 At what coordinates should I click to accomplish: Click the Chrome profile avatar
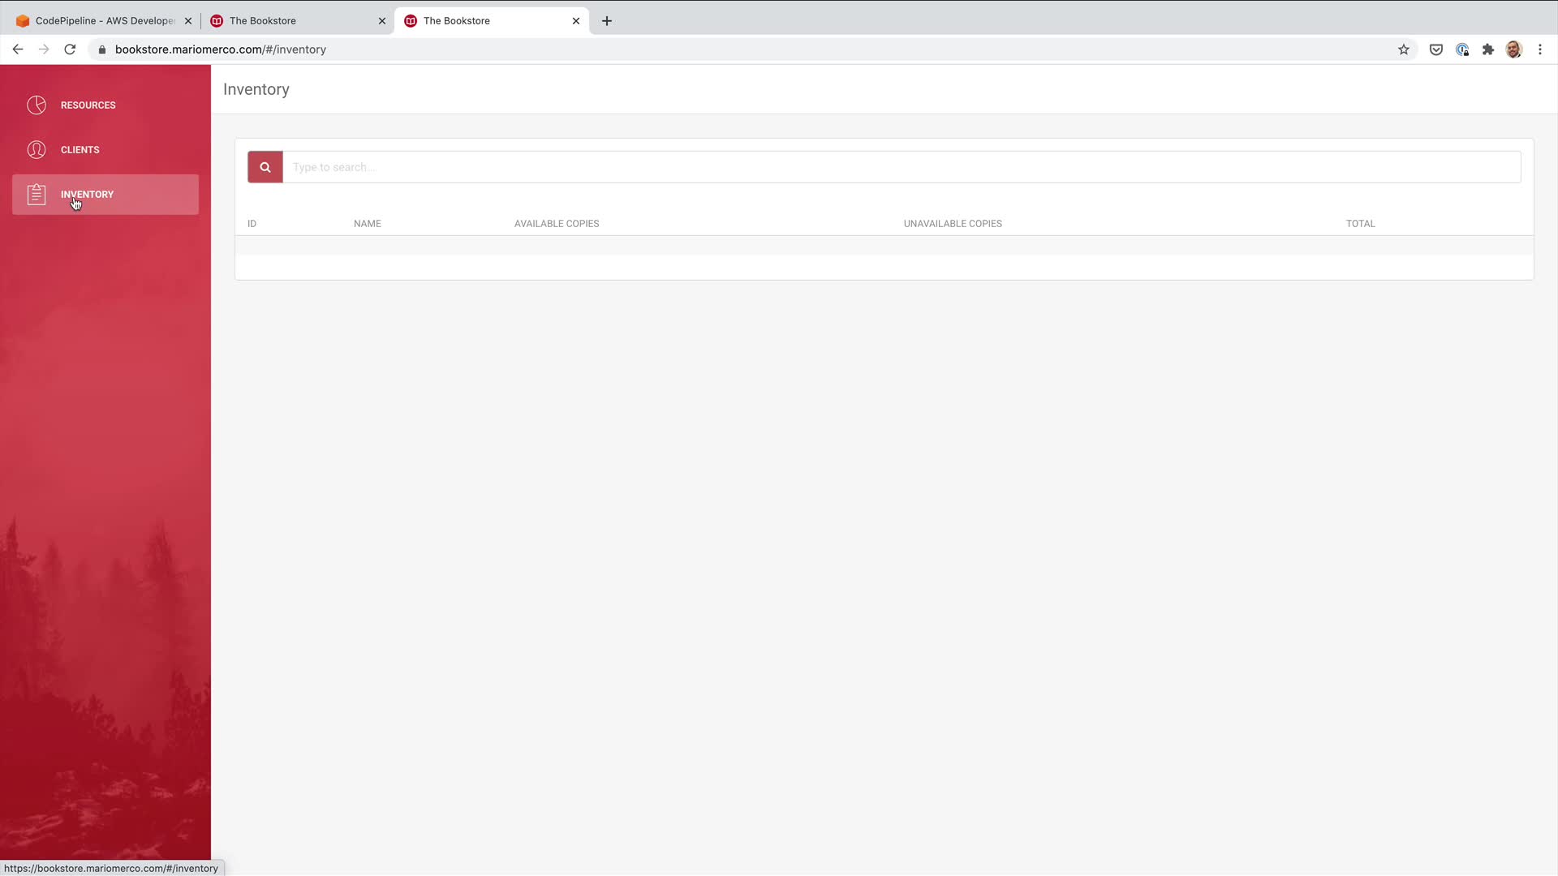click(x=1513, y=49)
